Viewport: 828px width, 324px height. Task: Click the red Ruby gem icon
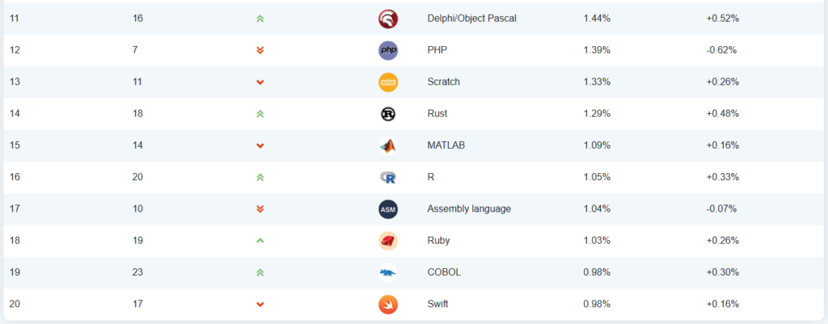coord(388,241)
